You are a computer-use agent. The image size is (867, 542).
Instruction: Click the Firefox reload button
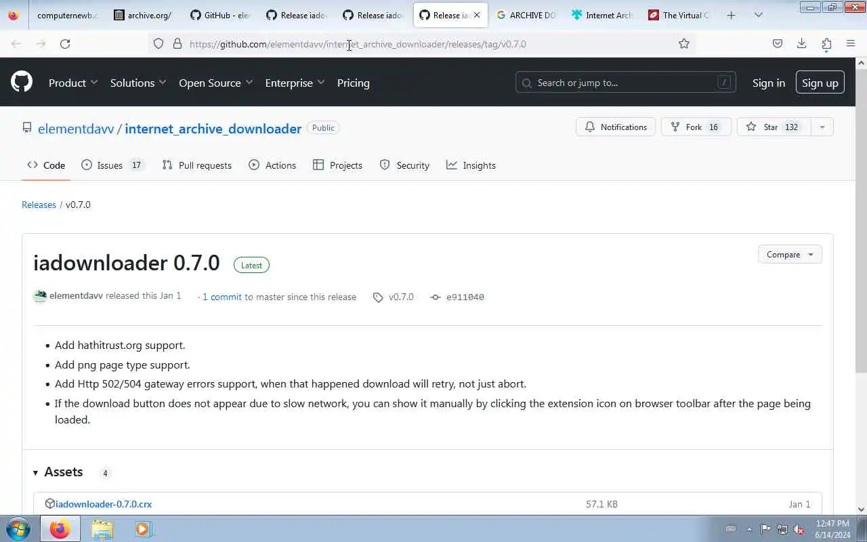tap(65, 44)
